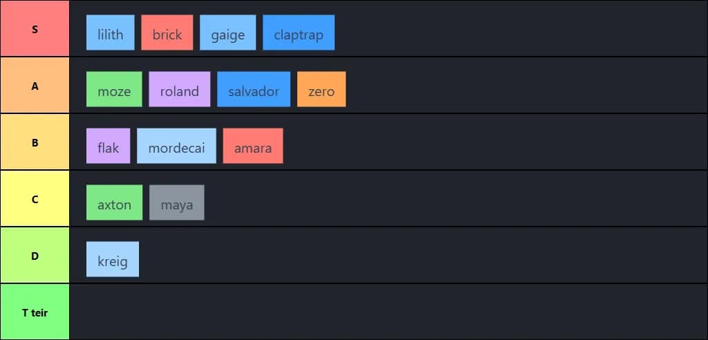The image size is (708, 340).
Task: Click the flak tile in B tier
Action: tap(109, 146)
